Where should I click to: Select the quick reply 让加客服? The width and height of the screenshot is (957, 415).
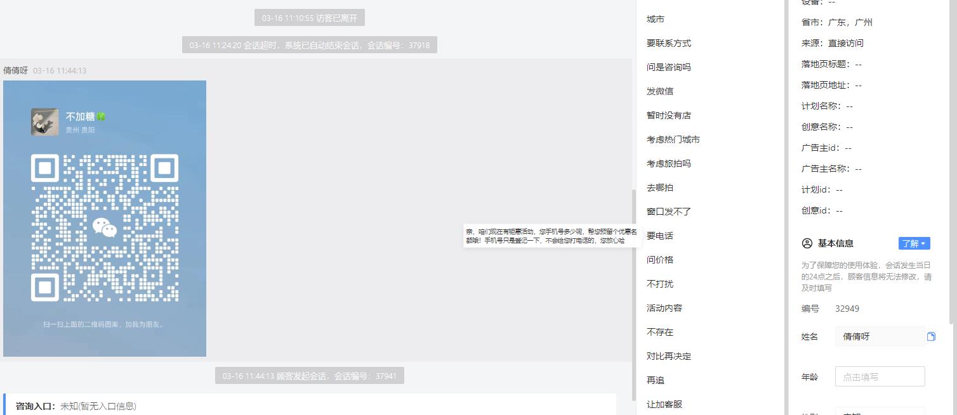664,404
